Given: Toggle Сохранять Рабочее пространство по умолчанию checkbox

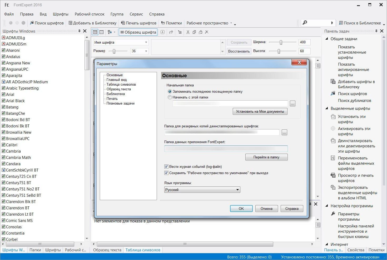Looking at the screenshot, I should click(166, 173).
